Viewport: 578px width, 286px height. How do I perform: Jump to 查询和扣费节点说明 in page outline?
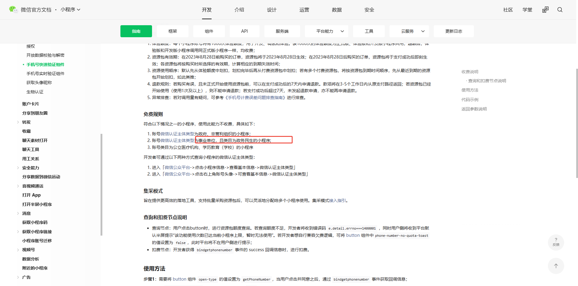[487, 81]
